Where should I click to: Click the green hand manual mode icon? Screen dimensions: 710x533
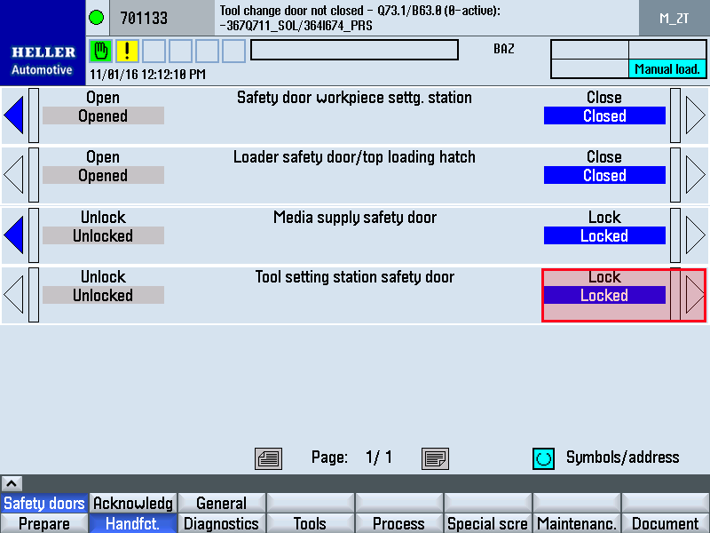coord(101,51)
